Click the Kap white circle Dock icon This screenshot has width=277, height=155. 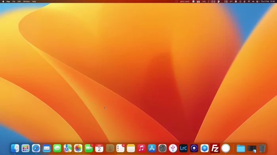[x=226, y=148]
